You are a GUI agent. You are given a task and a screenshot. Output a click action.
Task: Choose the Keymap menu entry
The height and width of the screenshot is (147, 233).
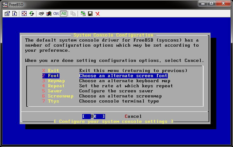tap(56, 81)
